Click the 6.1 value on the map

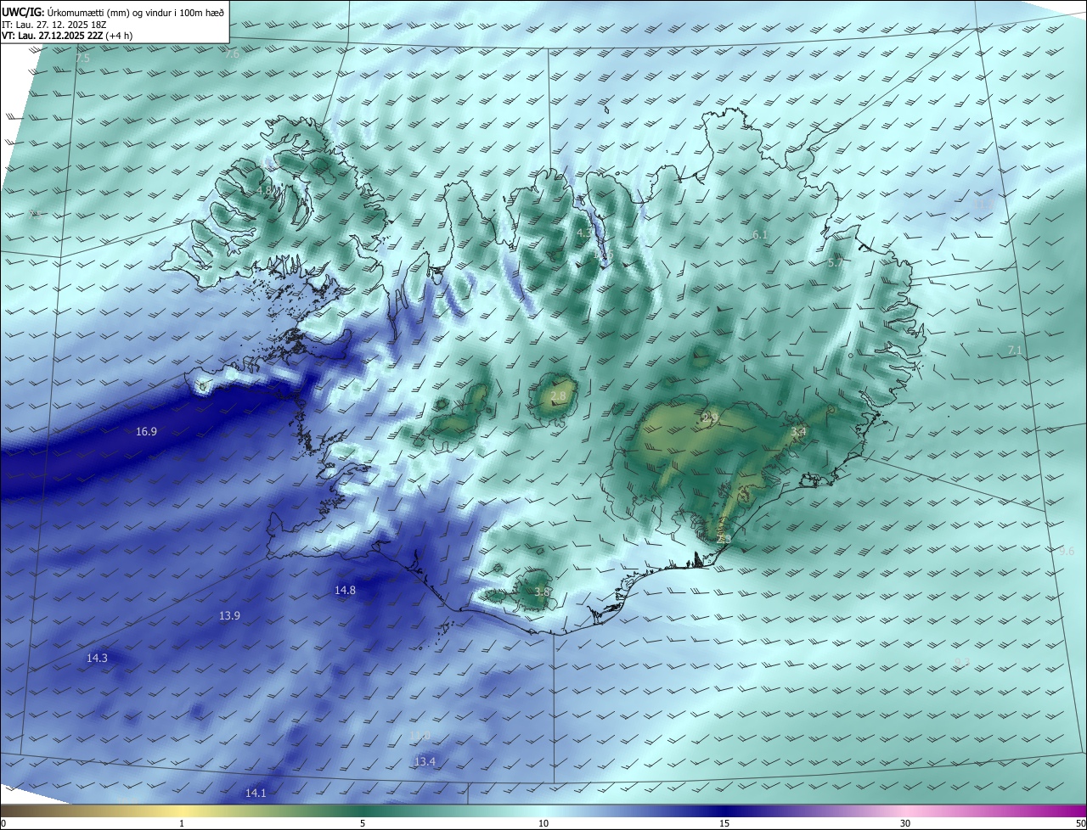coord(760,235)
